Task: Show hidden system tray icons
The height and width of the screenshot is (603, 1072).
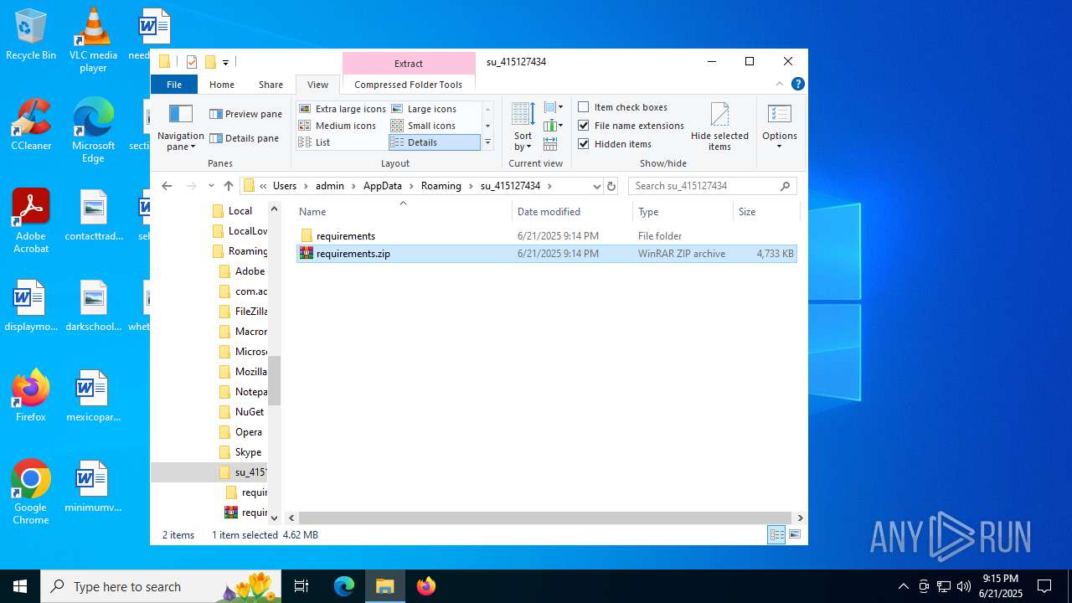Action: click(x=903, y=586)
